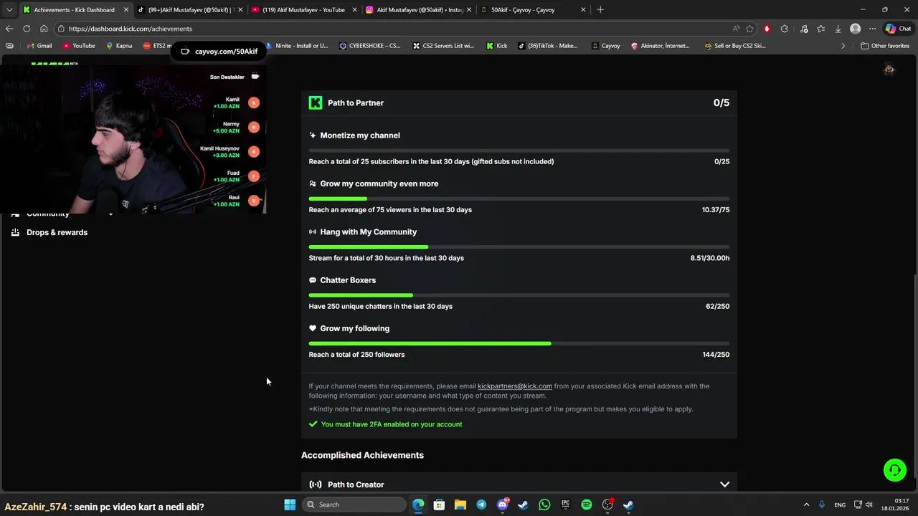Open WhatsApp from the taskbar
Image resolution: width=918 pixels, height=516 pixels.
[x=544, y=505]
